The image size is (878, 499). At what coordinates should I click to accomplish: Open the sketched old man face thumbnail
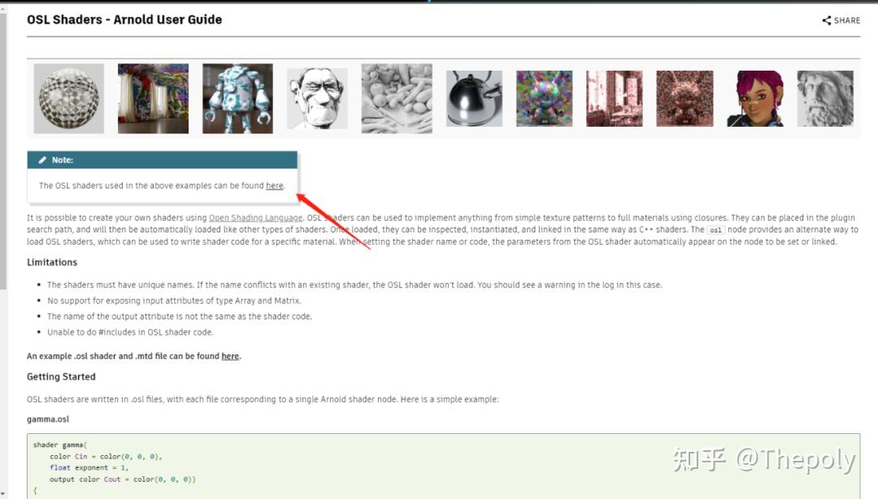[x=317, y=98]
